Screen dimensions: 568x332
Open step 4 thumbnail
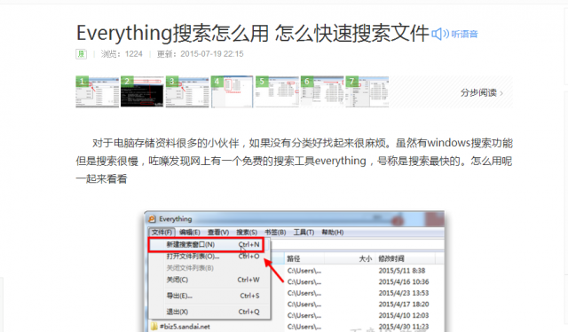click(x=233, y=91)
